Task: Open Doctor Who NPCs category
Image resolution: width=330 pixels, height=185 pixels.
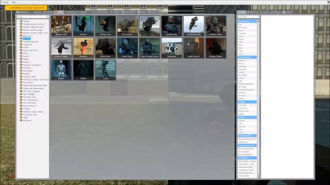Action: [30, 50]
